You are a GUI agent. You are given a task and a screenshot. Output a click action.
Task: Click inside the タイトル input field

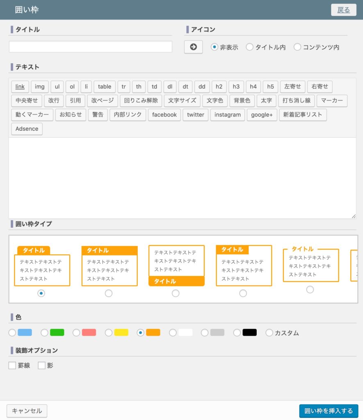click(90, 47)
